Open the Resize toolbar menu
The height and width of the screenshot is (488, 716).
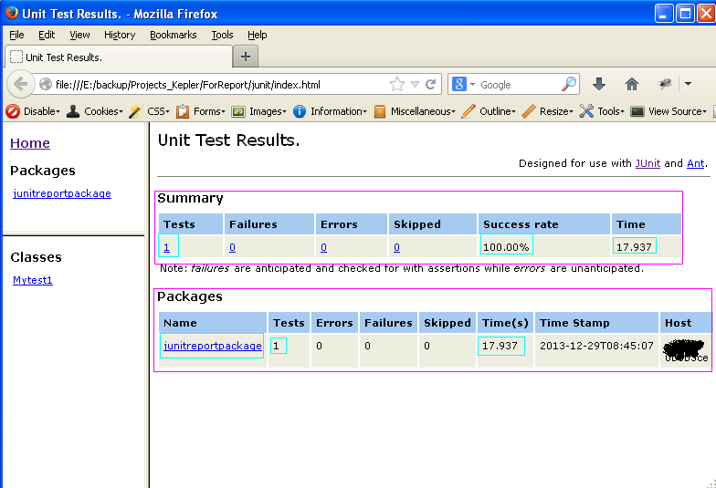click(547, 111)
